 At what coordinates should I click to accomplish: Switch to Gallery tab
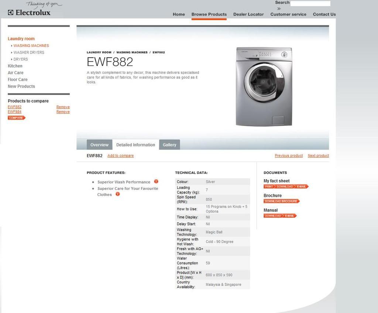coord(169,145)
